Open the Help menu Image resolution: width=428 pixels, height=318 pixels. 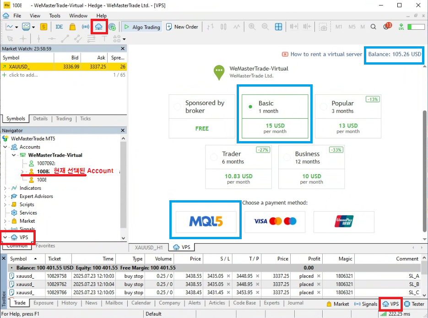[101, 16]
